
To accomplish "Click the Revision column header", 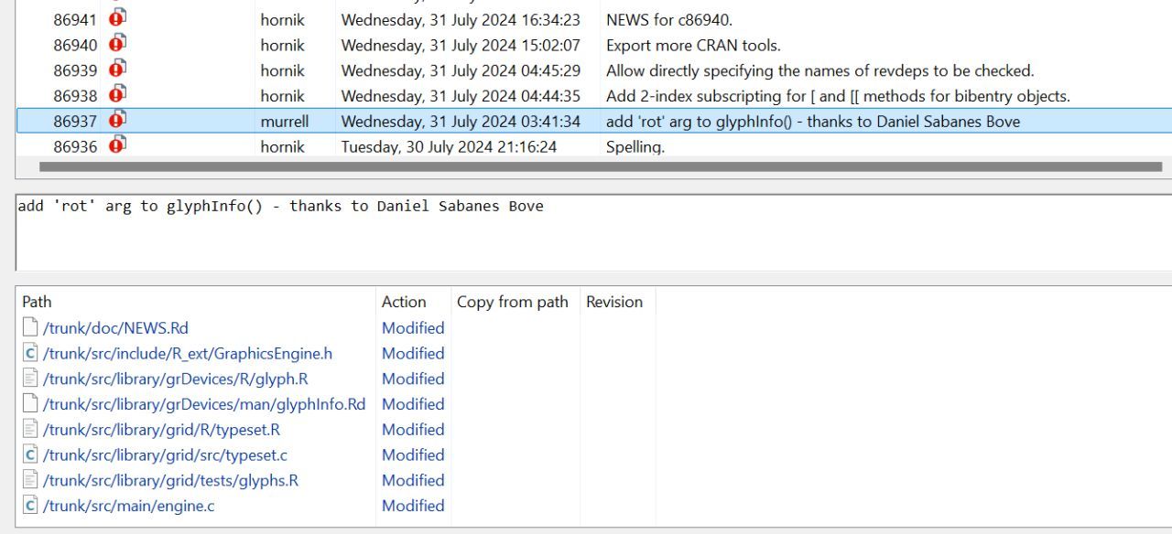I will [613, 302].
